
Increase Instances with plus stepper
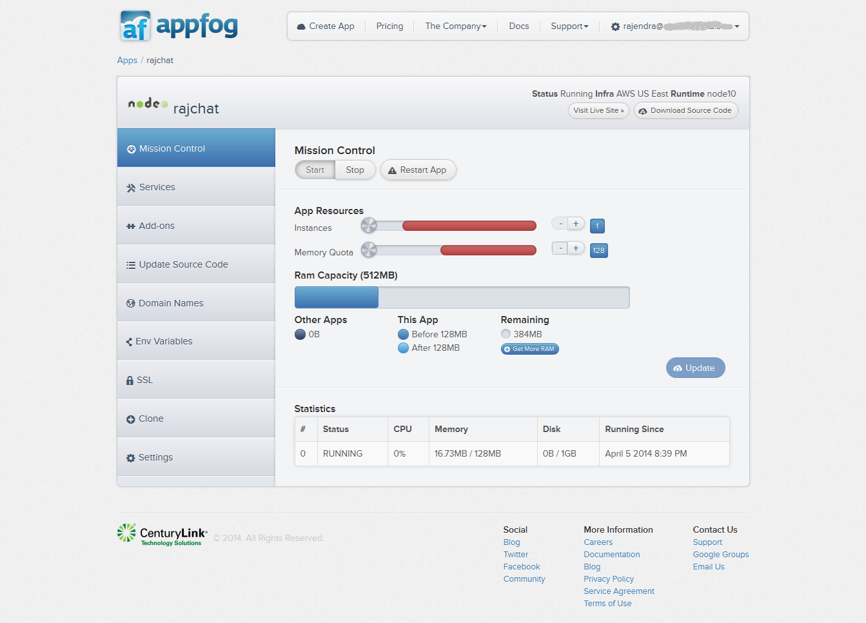576,224
